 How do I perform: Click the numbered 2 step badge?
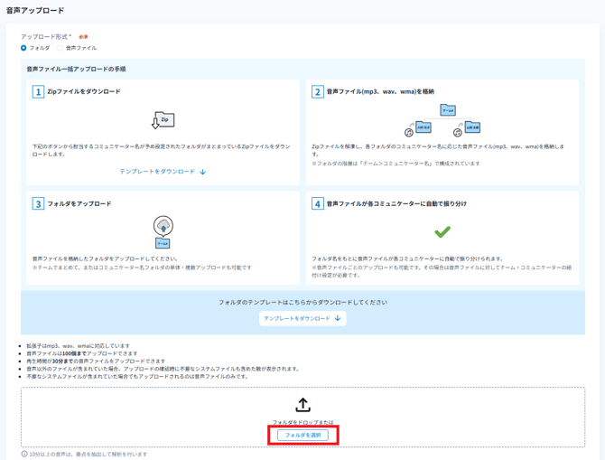click(x=318, y=92)
